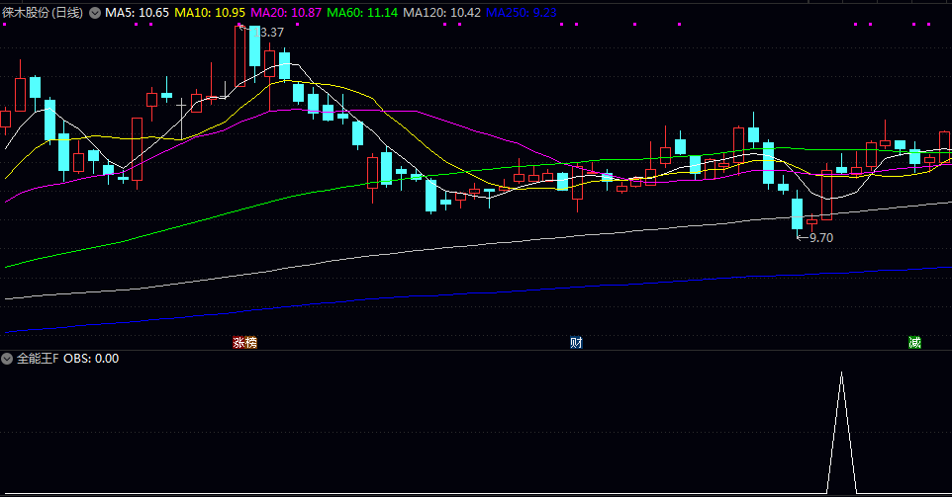Click the green 减 marker icon
952x497 pixels.
click(914, 343)
